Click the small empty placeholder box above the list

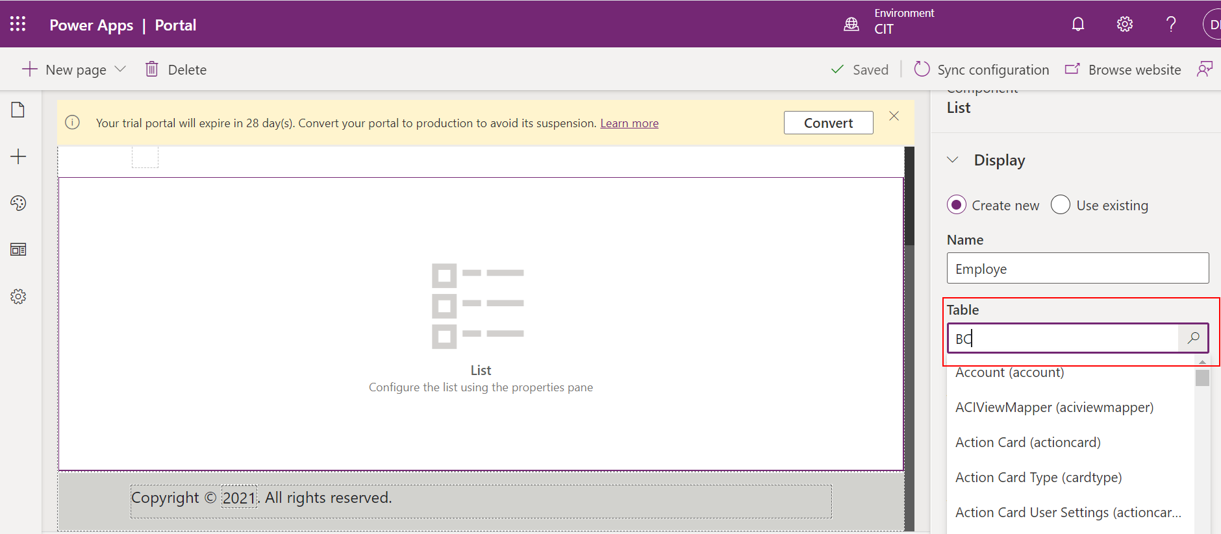click(x=145, y=157)
